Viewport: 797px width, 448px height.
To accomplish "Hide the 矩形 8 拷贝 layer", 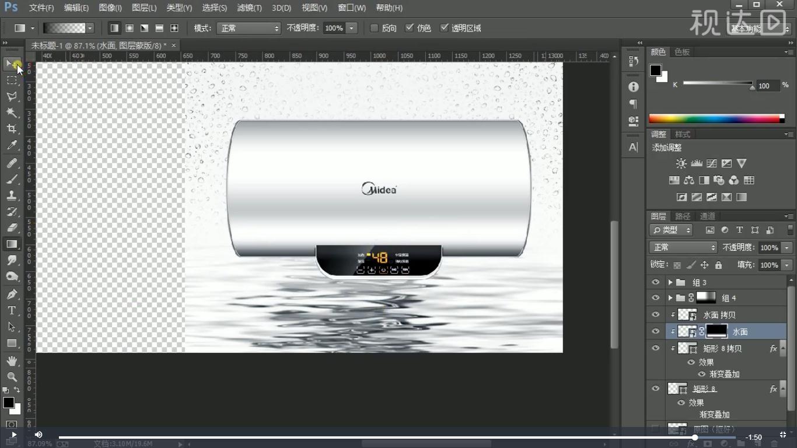I will pos(656,348).
